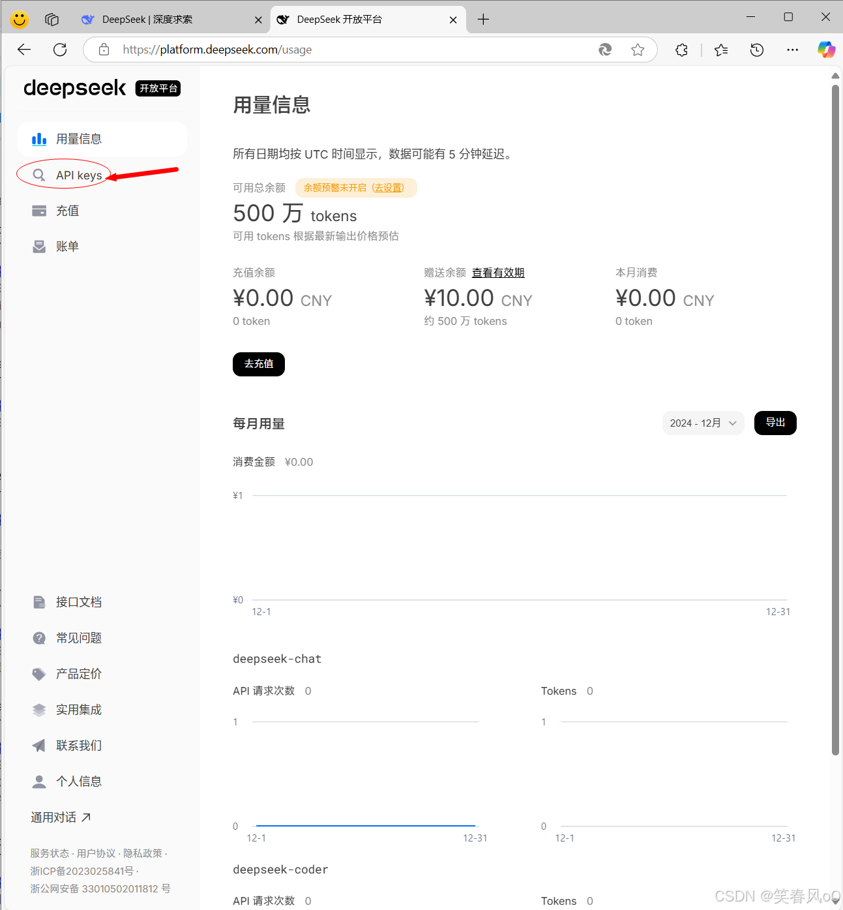Open browser extensions puzzle icon
Screen dimensions: 843x910
point(681,50)
